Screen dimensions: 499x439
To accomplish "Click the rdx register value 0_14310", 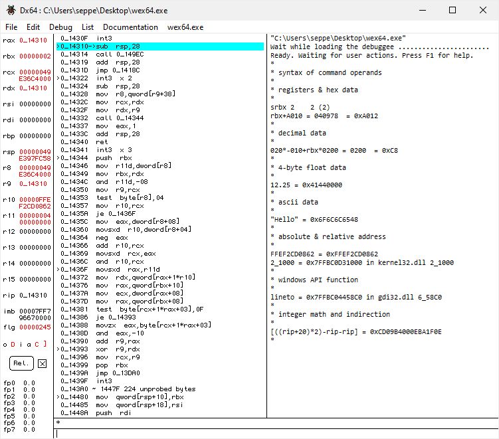I will click(x=33, y=88).
